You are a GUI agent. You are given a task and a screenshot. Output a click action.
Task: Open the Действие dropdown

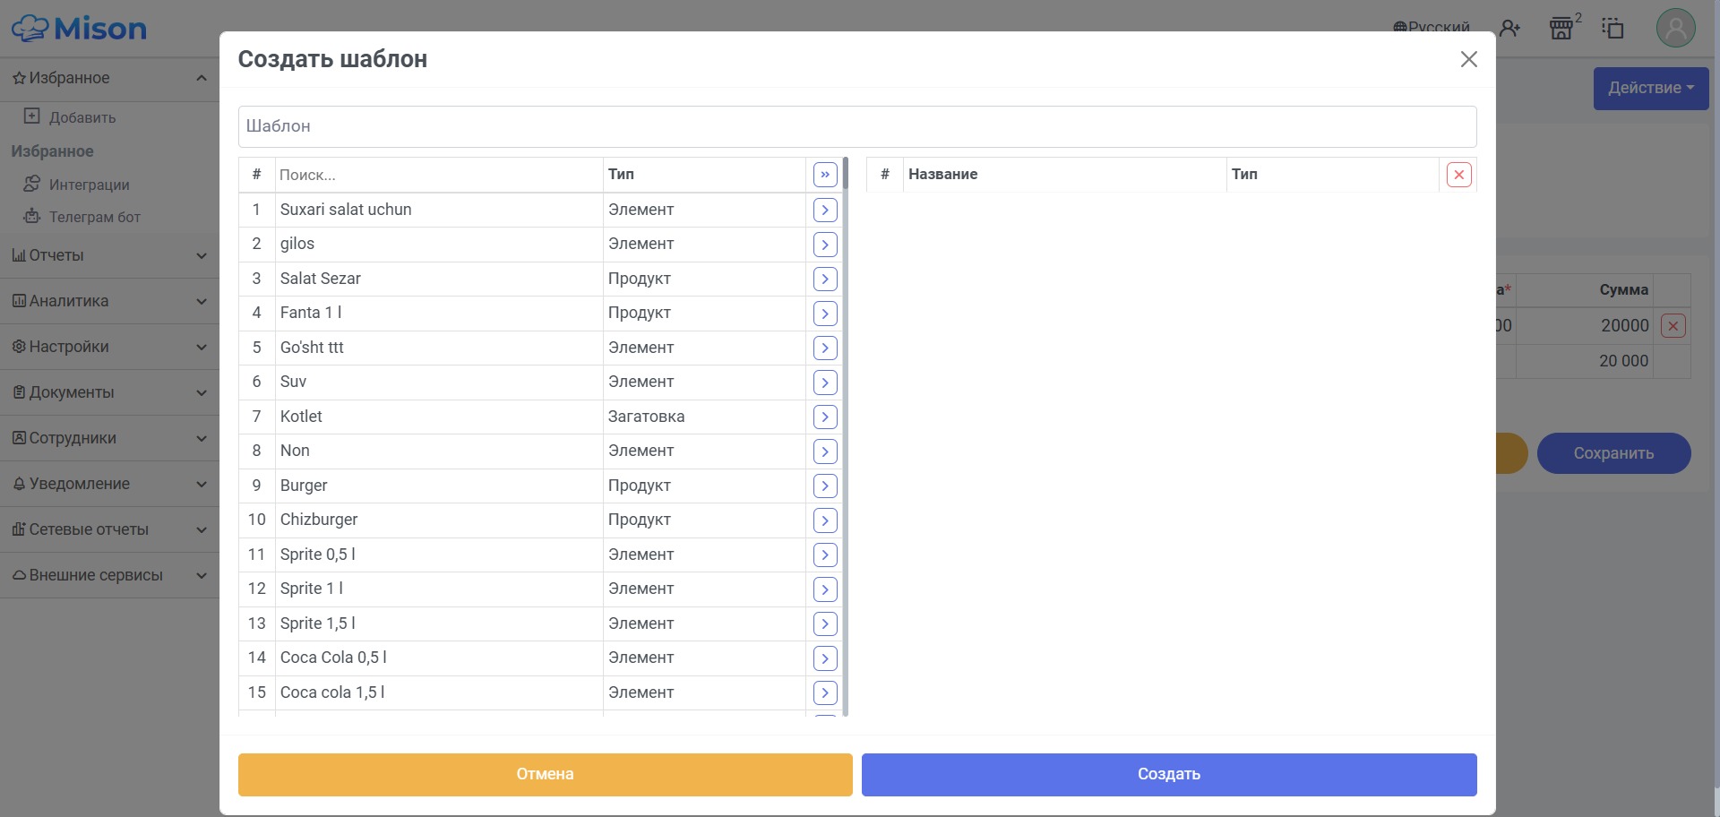(x=1650, y=88)
